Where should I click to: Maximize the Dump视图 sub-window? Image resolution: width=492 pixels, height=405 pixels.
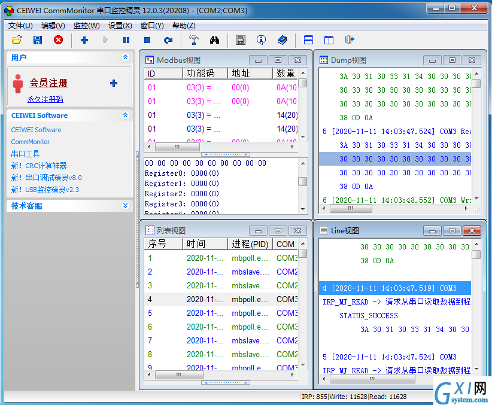pos(452,60)
